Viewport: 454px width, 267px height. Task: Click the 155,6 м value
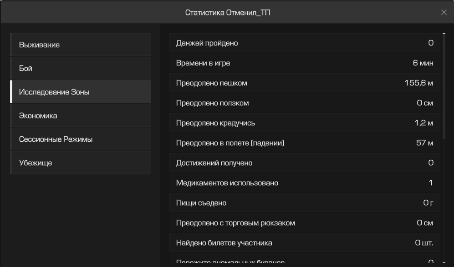click(x=419, y=83)
